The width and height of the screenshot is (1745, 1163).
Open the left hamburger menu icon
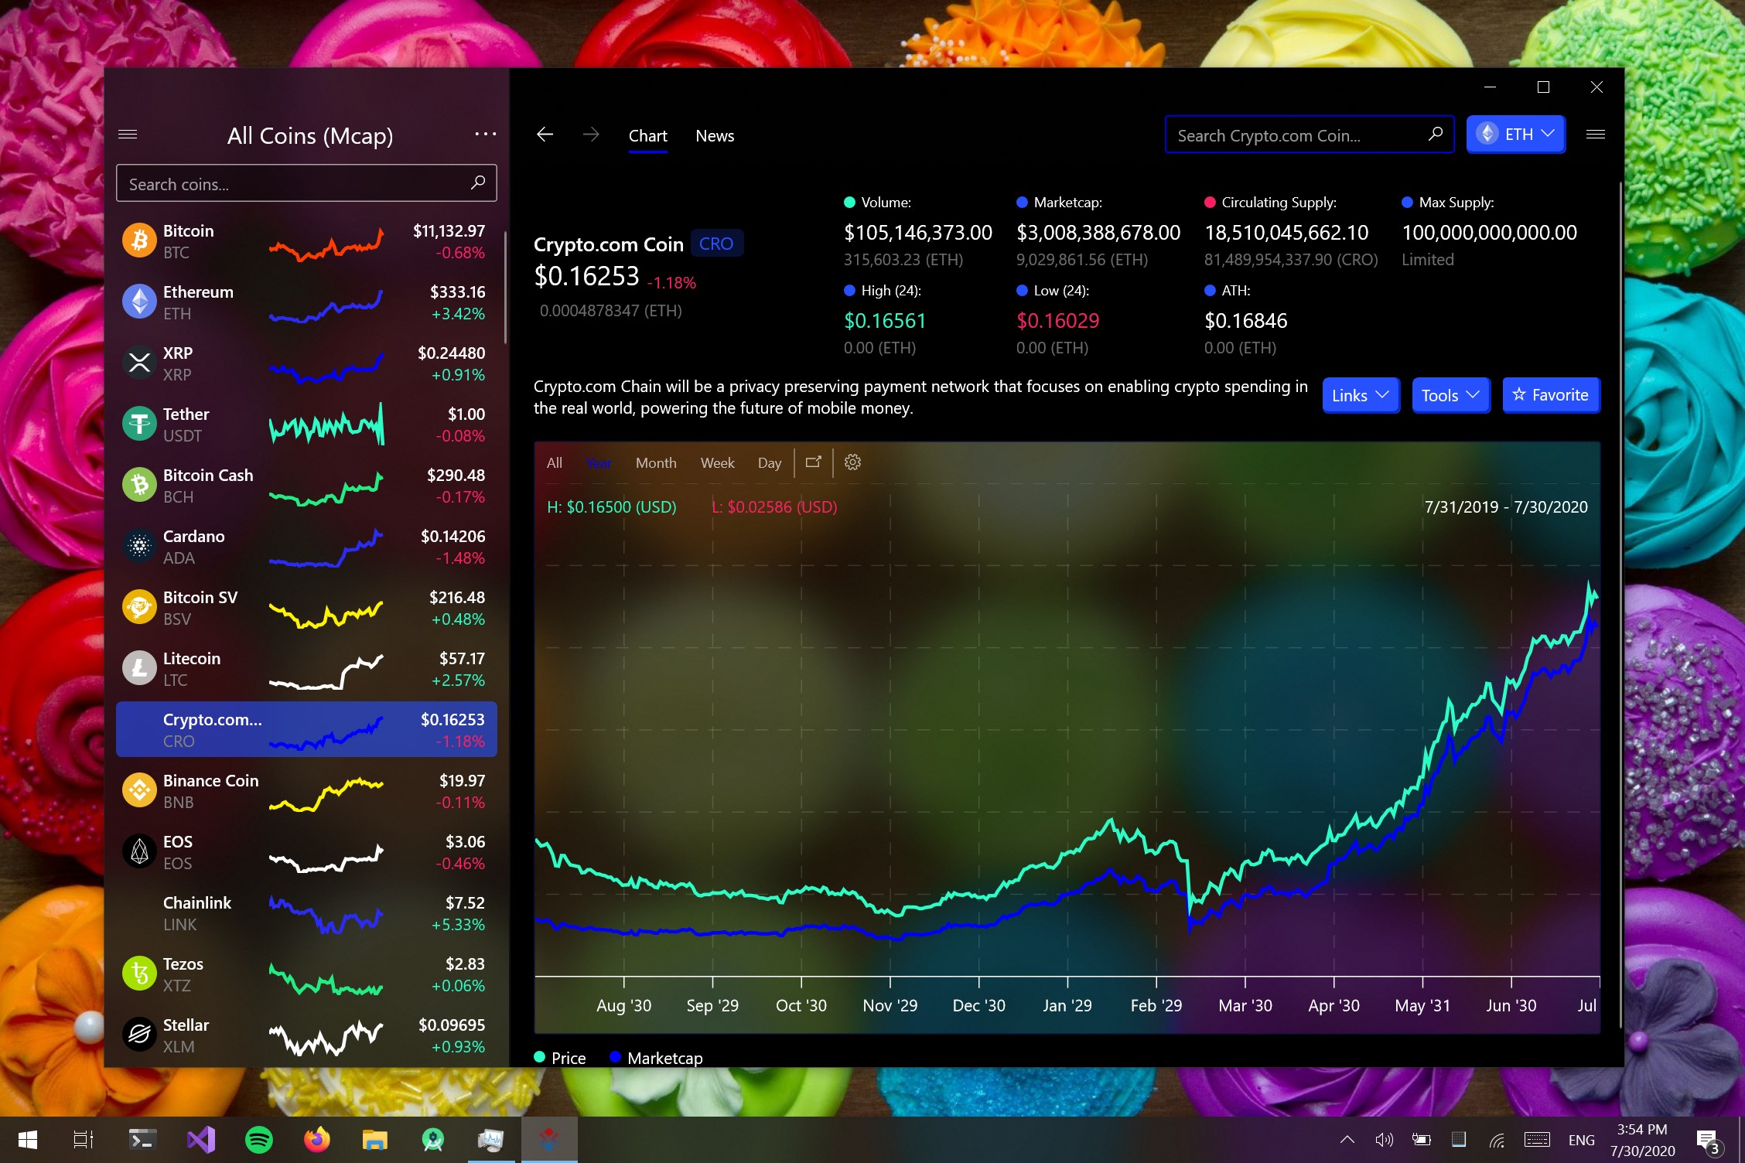[x=128, y=135]
